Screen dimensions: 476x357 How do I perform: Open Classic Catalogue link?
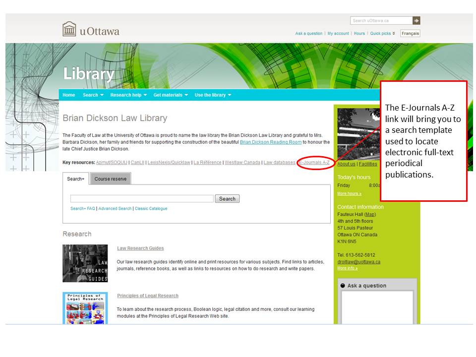(151, 209)
